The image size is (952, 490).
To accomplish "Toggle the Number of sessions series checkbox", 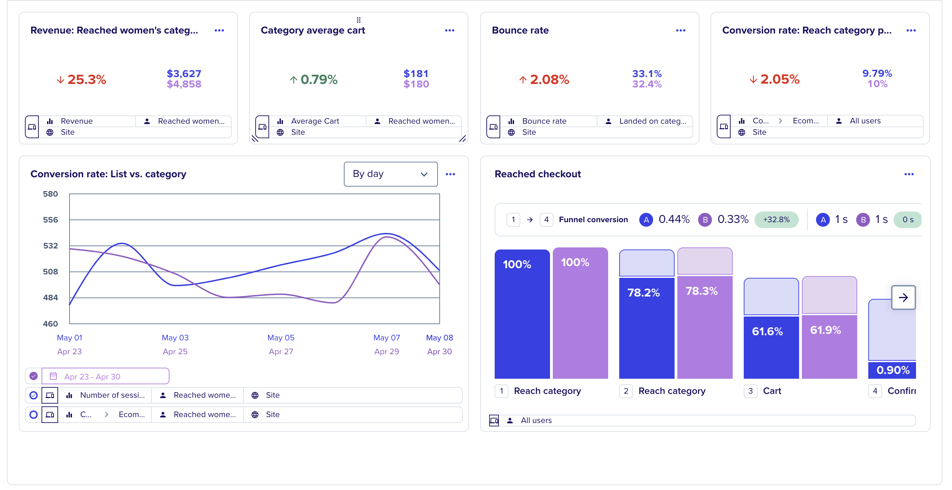I will [34, 395].
